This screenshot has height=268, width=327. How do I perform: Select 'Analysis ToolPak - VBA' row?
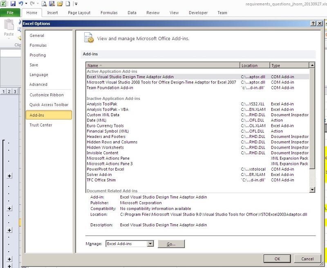197,109
